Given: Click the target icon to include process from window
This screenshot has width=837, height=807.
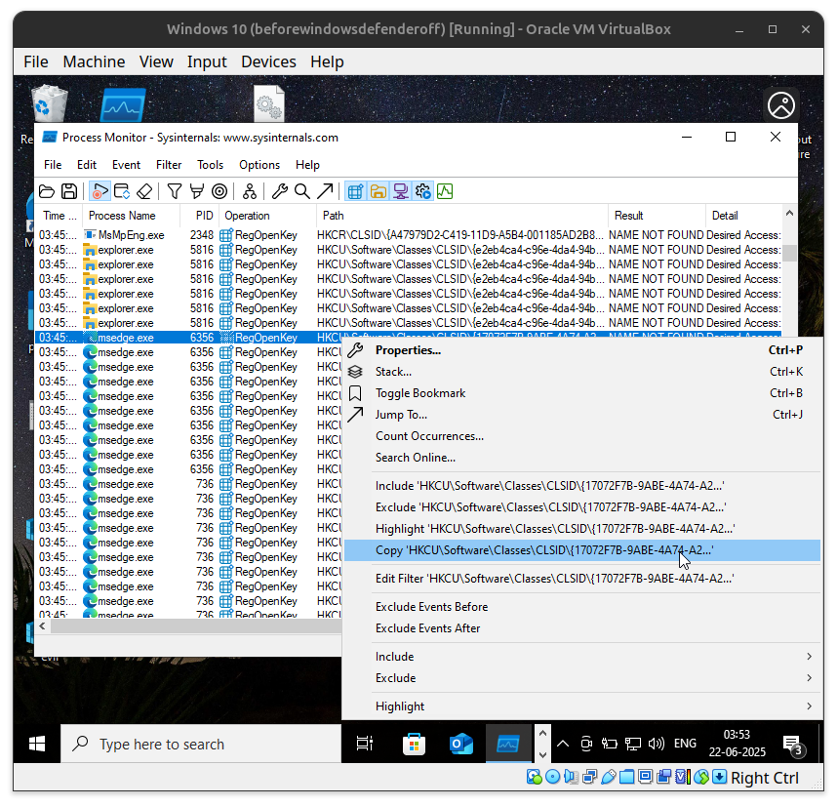Looking at the screenshot, I should 219,191.
